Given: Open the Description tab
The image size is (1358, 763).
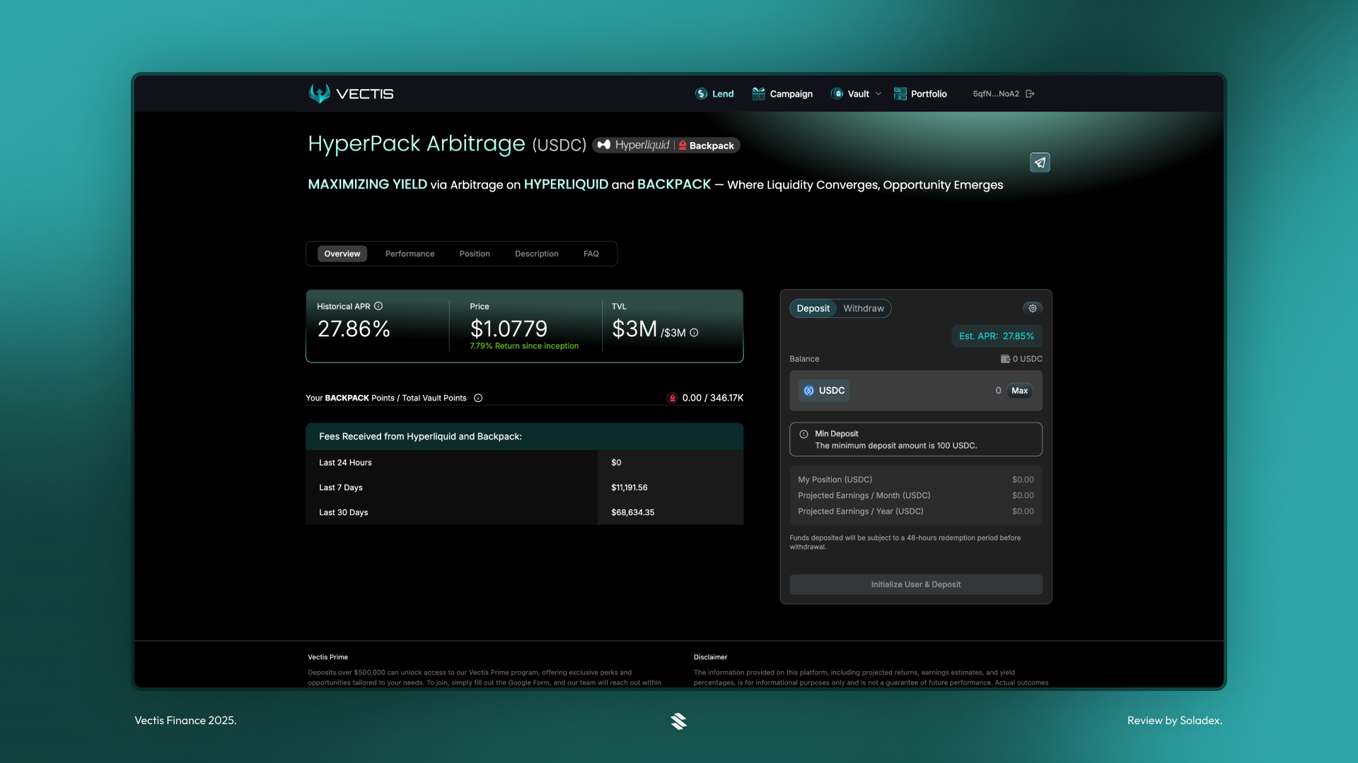Looking at the screenshot, I should click(536, 254).
